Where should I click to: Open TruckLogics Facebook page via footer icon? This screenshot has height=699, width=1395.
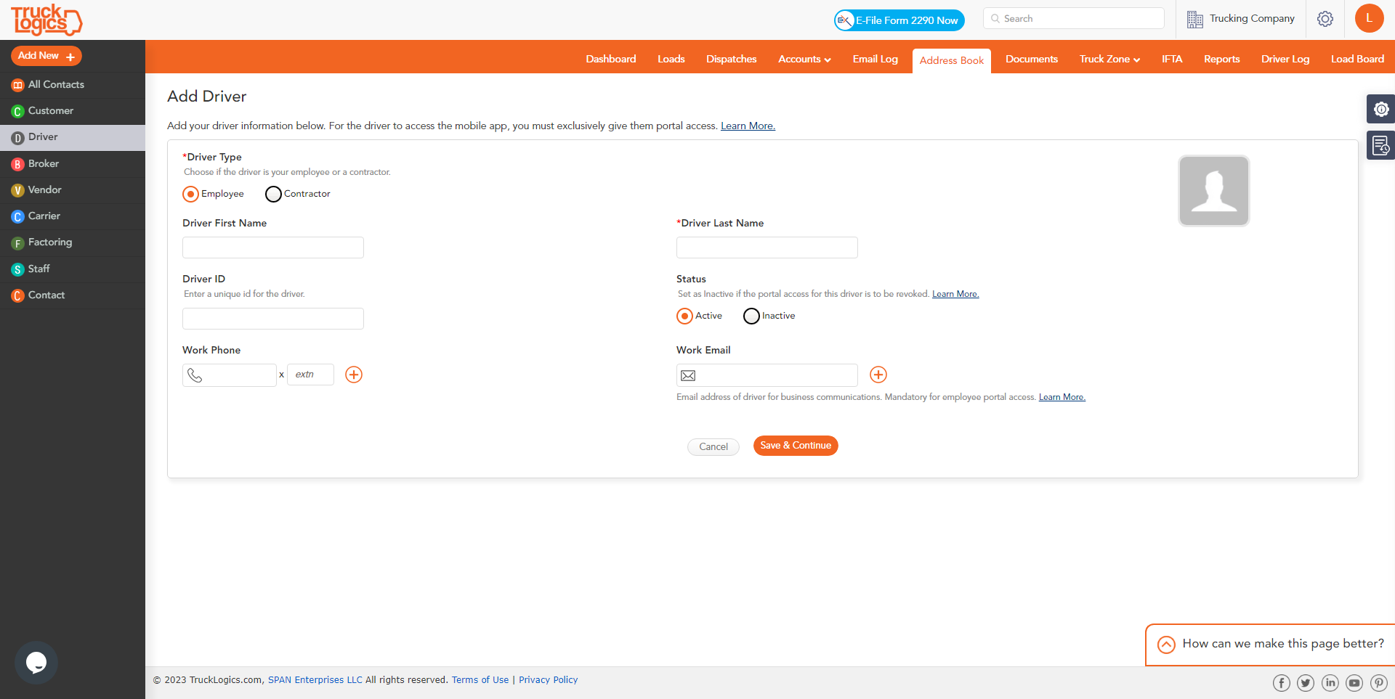click(1281, 682)
